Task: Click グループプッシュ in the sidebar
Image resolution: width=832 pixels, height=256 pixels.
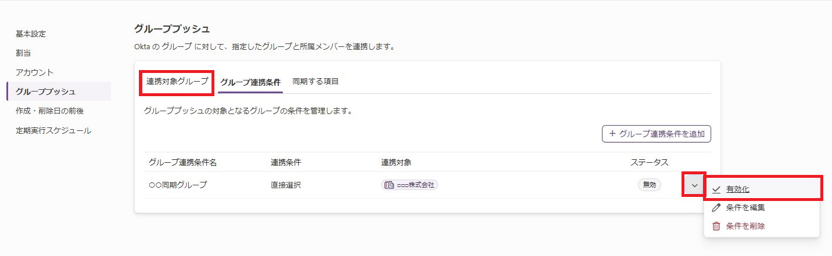Action: (x=45, y=92)
